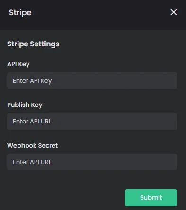Save the Stripe settings with the green button
This screenshot has height=210, width=186.
(x=151, y=198)
